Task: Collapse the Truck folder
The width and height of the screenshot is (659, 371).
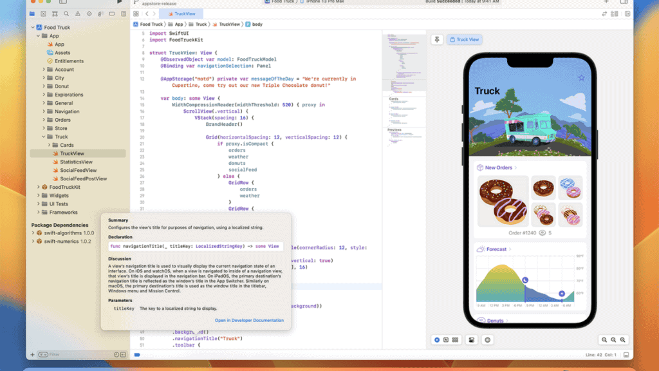Action: click(x=44, y=137)
